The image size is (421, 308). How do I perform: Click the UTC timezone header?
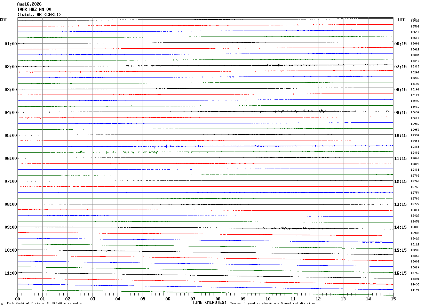click(402, 20)
